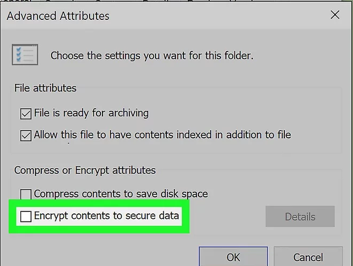Enable the Encrypt contents to secure data checkbox

point(26,216)
